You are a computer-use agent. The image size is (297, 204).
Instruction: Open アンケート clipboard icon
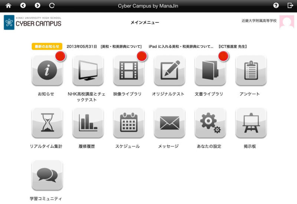251,70
